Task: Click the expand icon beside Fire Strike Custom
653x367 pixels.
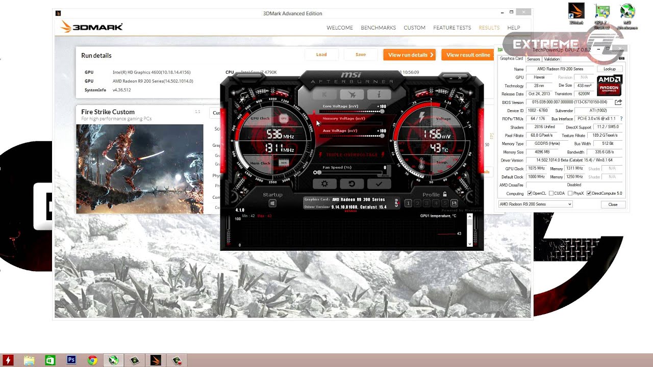Action: click(x=197, y=112)
